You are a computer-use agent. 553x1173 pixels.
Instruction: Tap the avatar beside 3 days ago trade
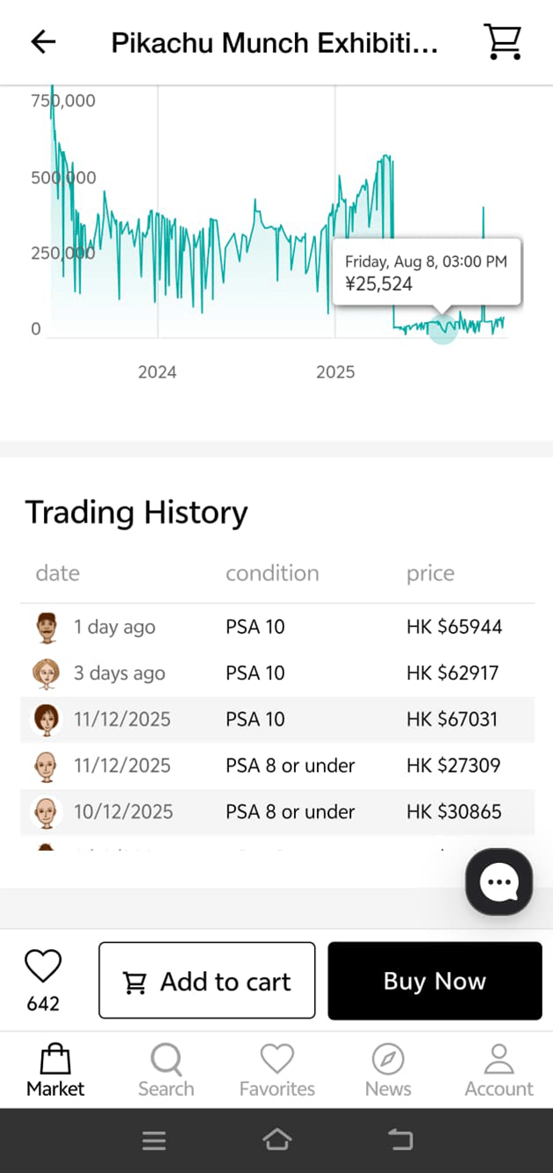(46, 673)
